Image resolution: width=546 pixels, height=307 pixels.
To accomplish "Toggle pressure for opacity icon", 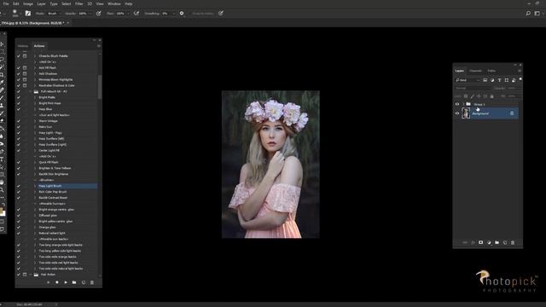I will point(99,14).
